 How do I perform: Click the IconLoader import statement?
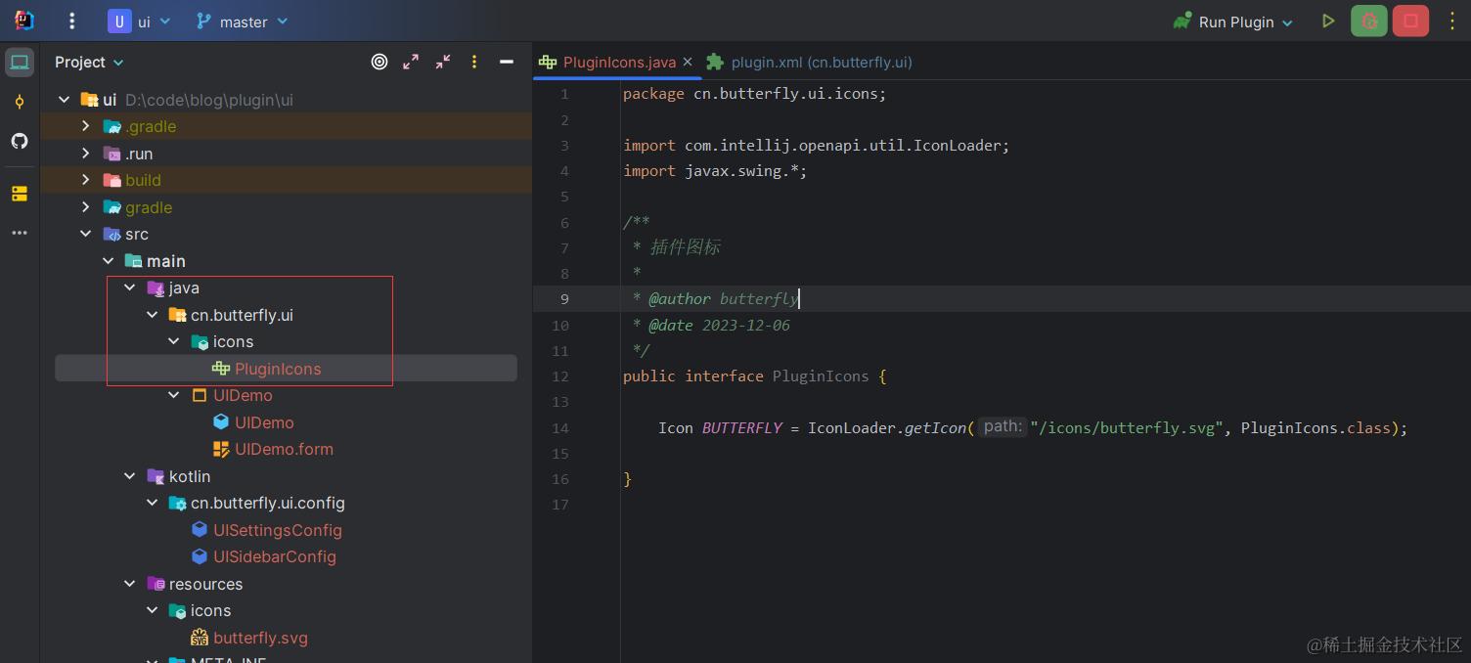click(816, 146)
